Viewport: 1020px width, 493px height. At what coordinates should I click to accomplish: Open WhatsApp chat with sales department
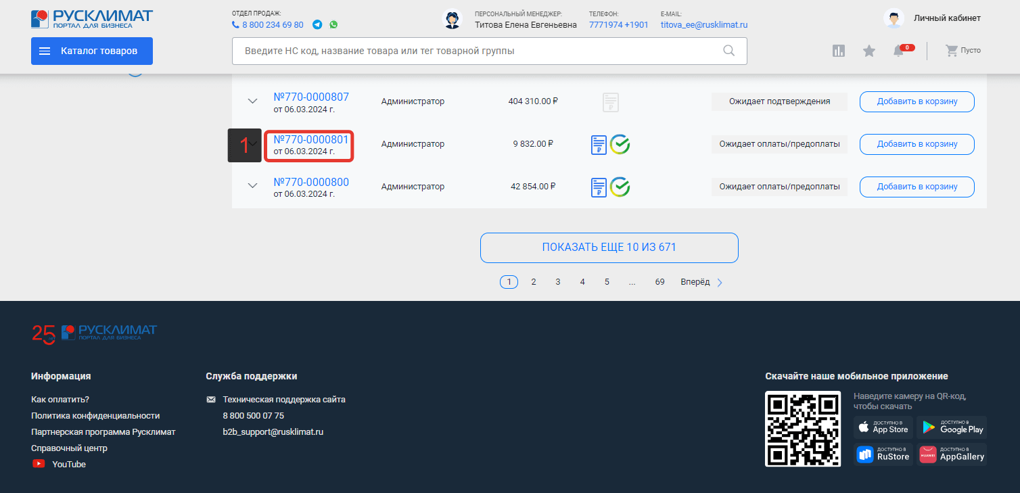333,24
